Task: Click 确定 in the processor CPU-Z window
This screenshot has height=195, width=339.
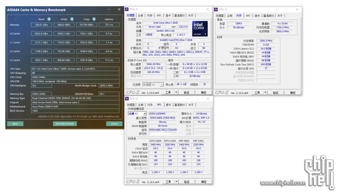Action: [204, 93]
